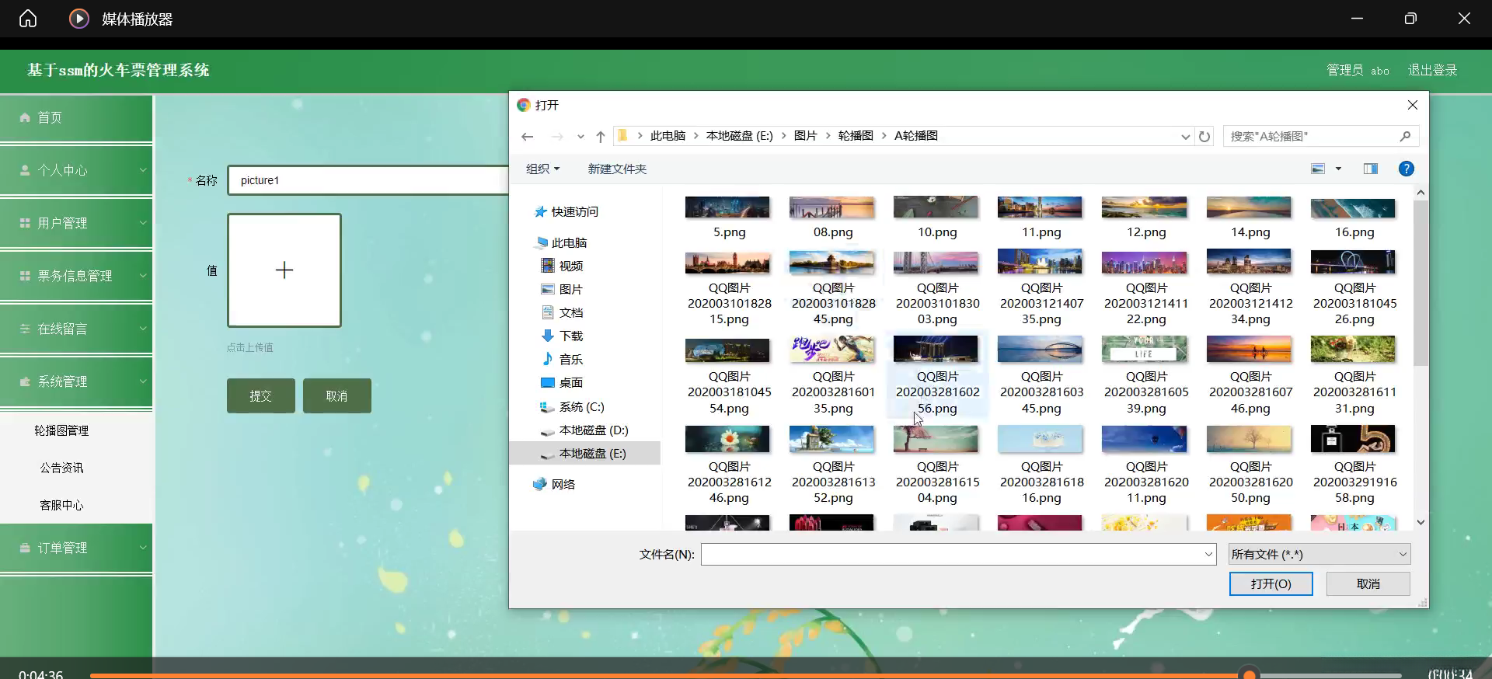
Task: Click 新建文件夹 toolbar button
Action: coord(617,169)
